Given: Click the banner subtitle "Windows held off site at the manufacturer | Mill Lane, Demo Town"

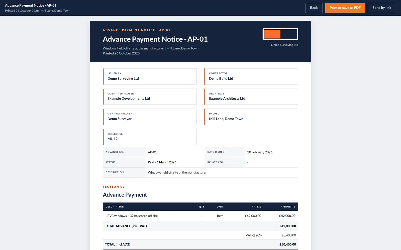Looking at the screenshot, I should [151, 48].
